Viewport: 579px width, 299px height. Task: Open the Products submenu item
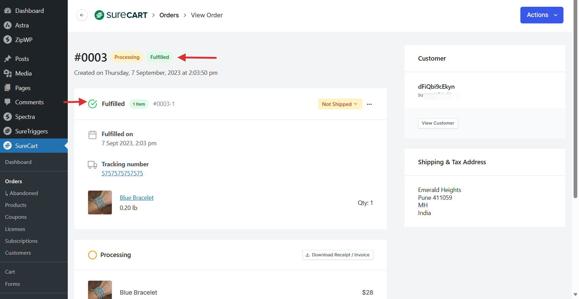(16, 205)
